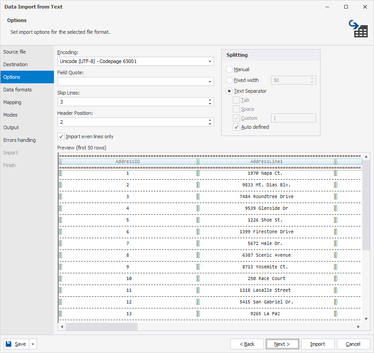Open the Modes page

click(x=27, y=115)
